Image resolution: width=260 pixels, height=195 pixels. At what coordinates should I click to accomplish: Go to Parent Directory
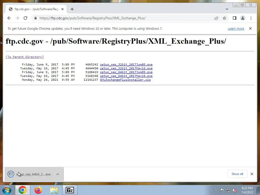[x=25, y=57]
